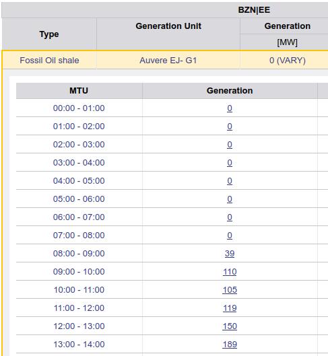This screenshot has width=328, height=356.
Task: Select the 119 generation value link
Action: (230, 308)
